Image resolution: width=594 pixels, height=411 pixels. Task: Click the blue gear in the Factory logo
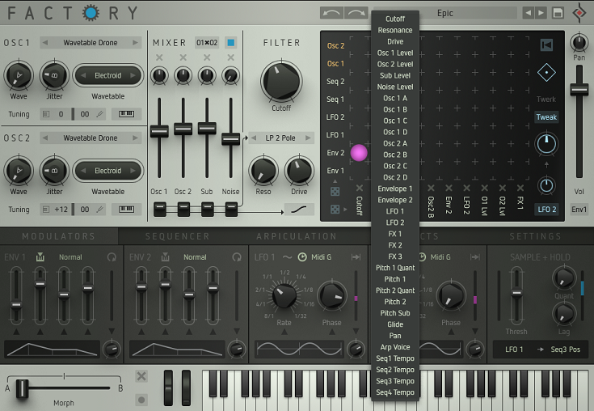(91, 13)
